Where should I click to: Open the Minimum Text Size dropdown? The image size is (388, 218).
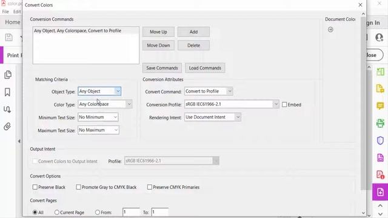coord(98,117)
